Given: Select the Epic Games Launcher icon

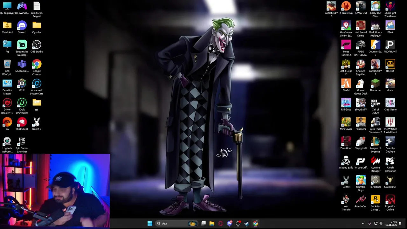Looking at the screenshot, I should (x=22, y=141).
